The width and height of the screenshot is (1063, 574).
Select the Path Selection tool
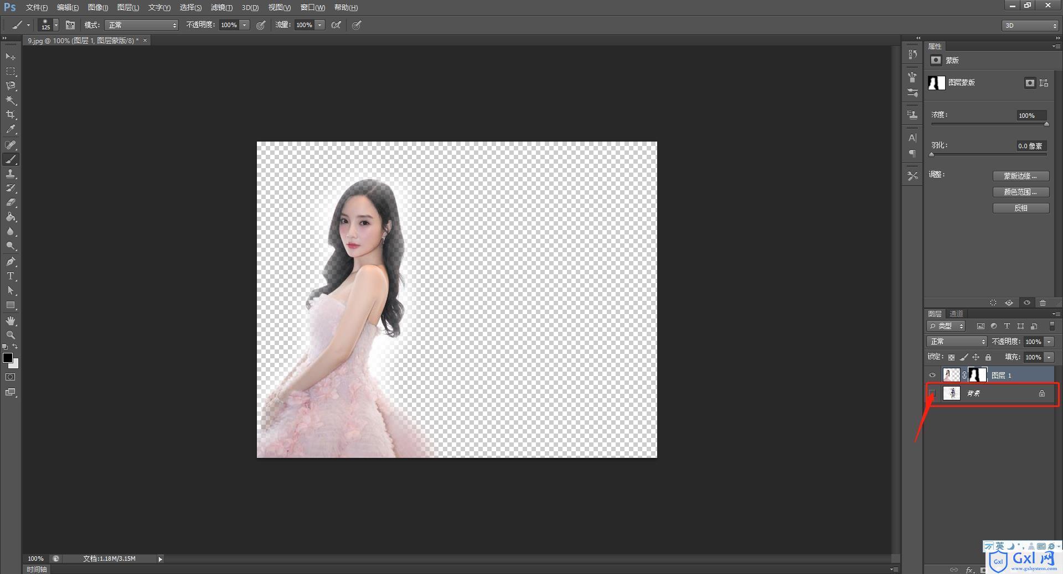(x=11, y=290)
